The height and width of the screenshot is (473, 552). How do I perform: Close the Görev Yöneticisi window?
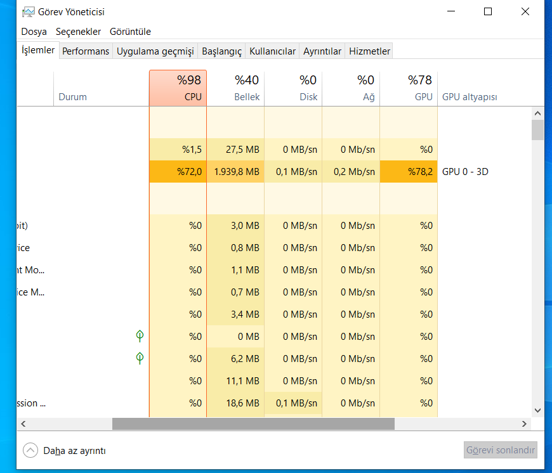[525, 11]
